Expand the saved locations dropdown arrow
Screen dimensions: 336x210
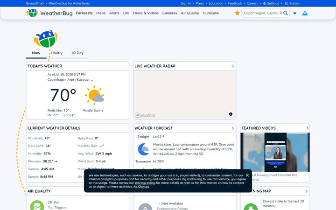point(294,13)
